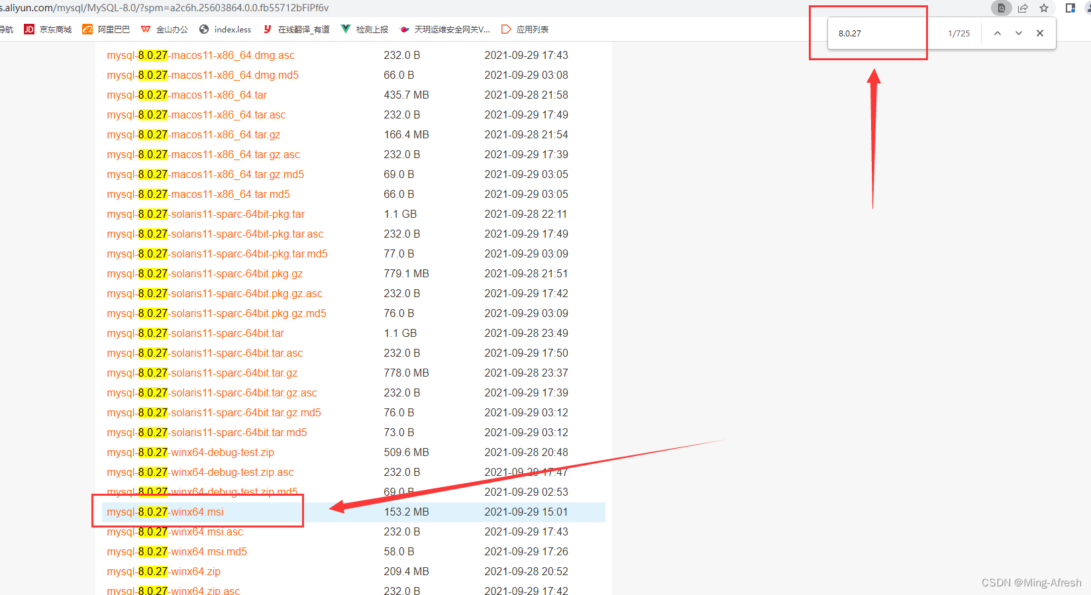Open mysql-8.0.27-solaris11-sparc-64bit.tar link
The height and width of the screenshot is (595, 1091).
tap(195, 333)
